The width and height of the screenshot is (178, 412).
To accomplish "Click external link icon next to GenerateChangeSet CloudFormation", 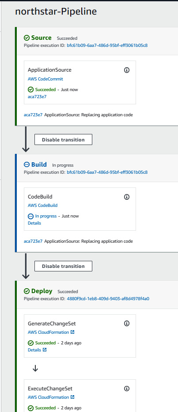I will 72,332.
